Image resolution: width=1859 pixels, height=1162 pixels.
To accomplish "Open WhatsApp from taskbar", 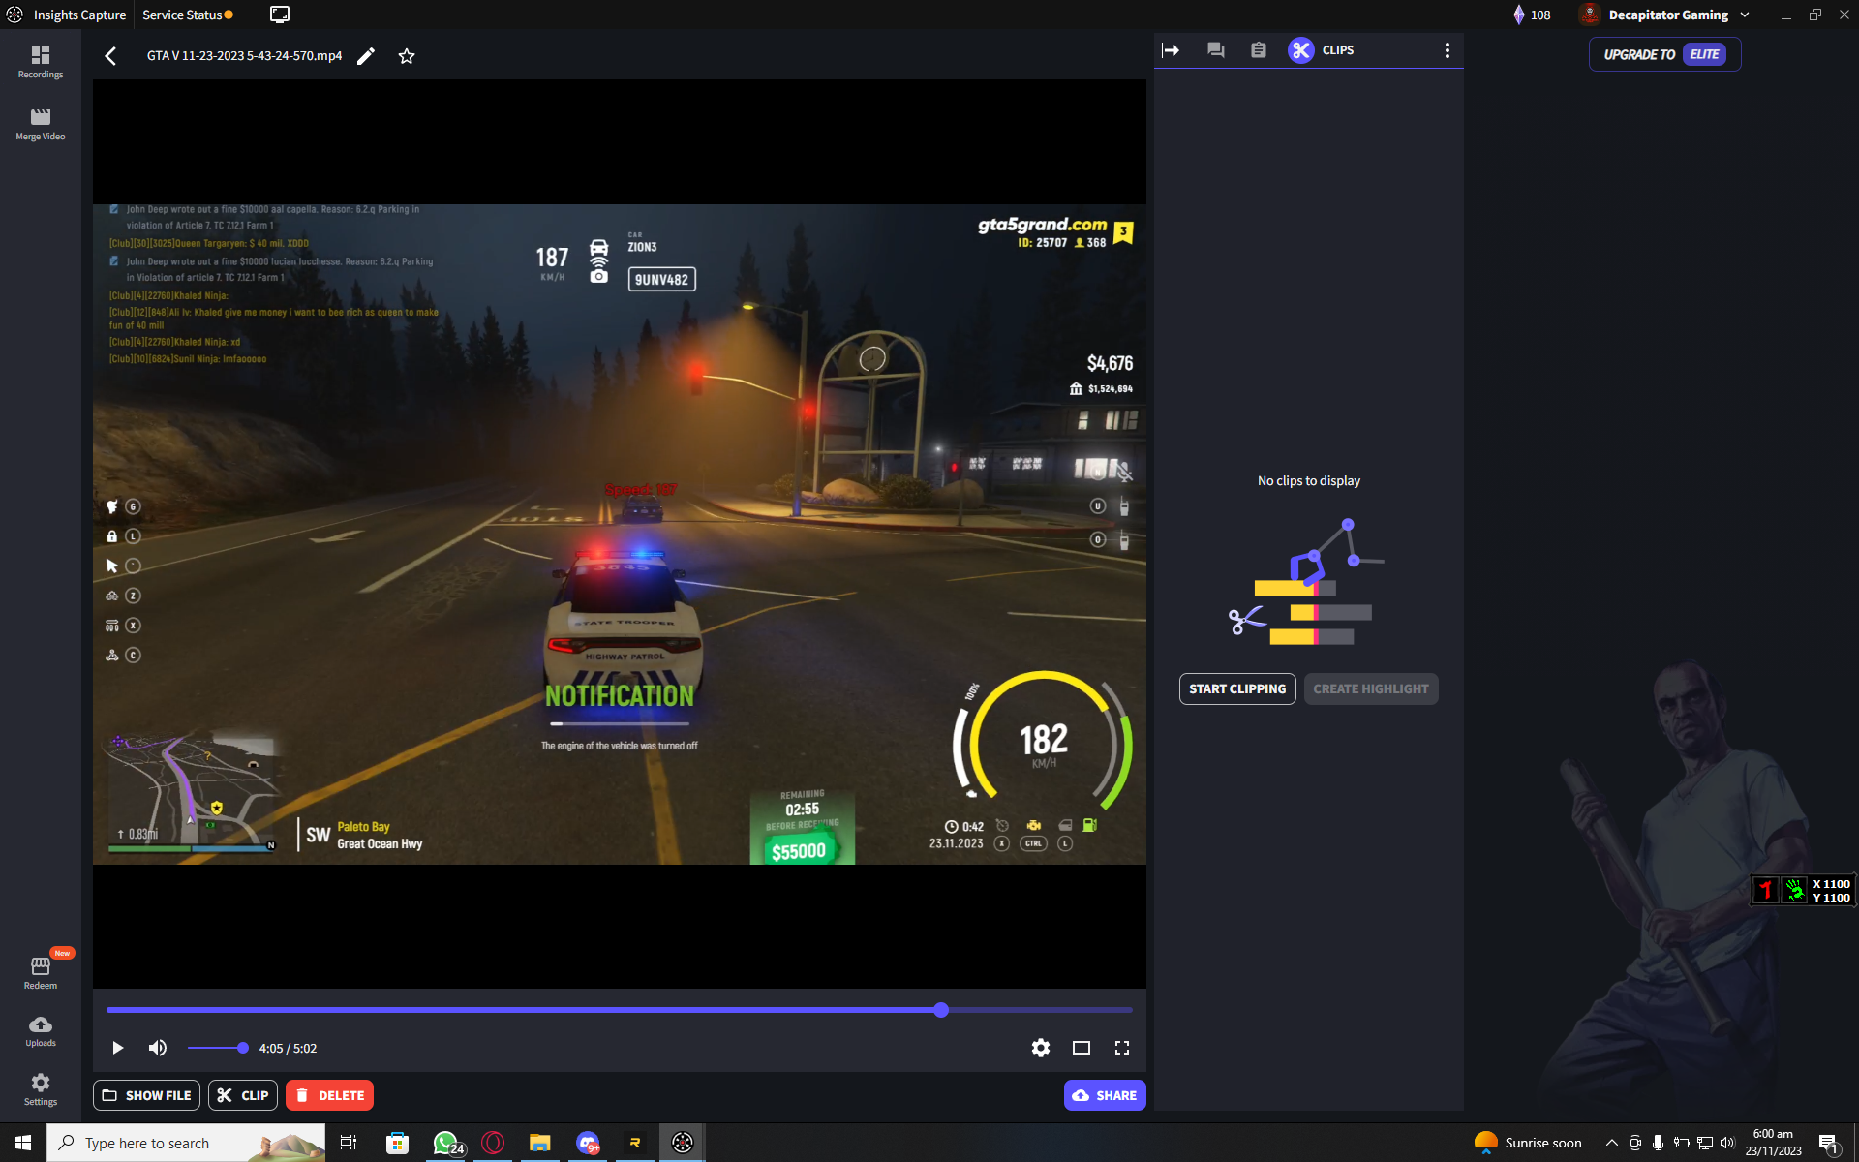I will point(446,1143).
